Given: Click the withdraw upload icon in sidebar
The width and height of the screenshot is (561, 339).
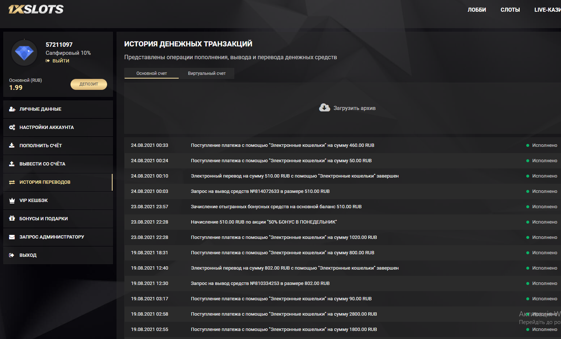Looking at the screenshot, I should tap(12, 164).
